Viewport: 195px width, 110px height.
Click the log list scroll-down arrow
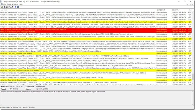click(x=193, y=84)
